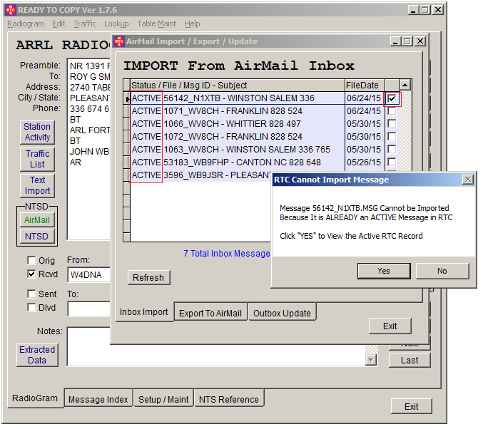
Task: Enable the Orig checkbox
Action: tap(31, 260)
